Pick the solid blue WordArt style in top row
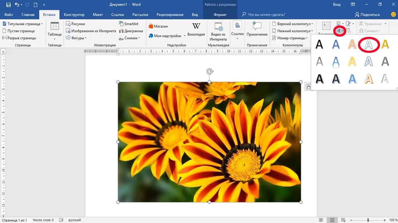The width and height of the screenshot is (398, 223). click(x=336, y=44)
